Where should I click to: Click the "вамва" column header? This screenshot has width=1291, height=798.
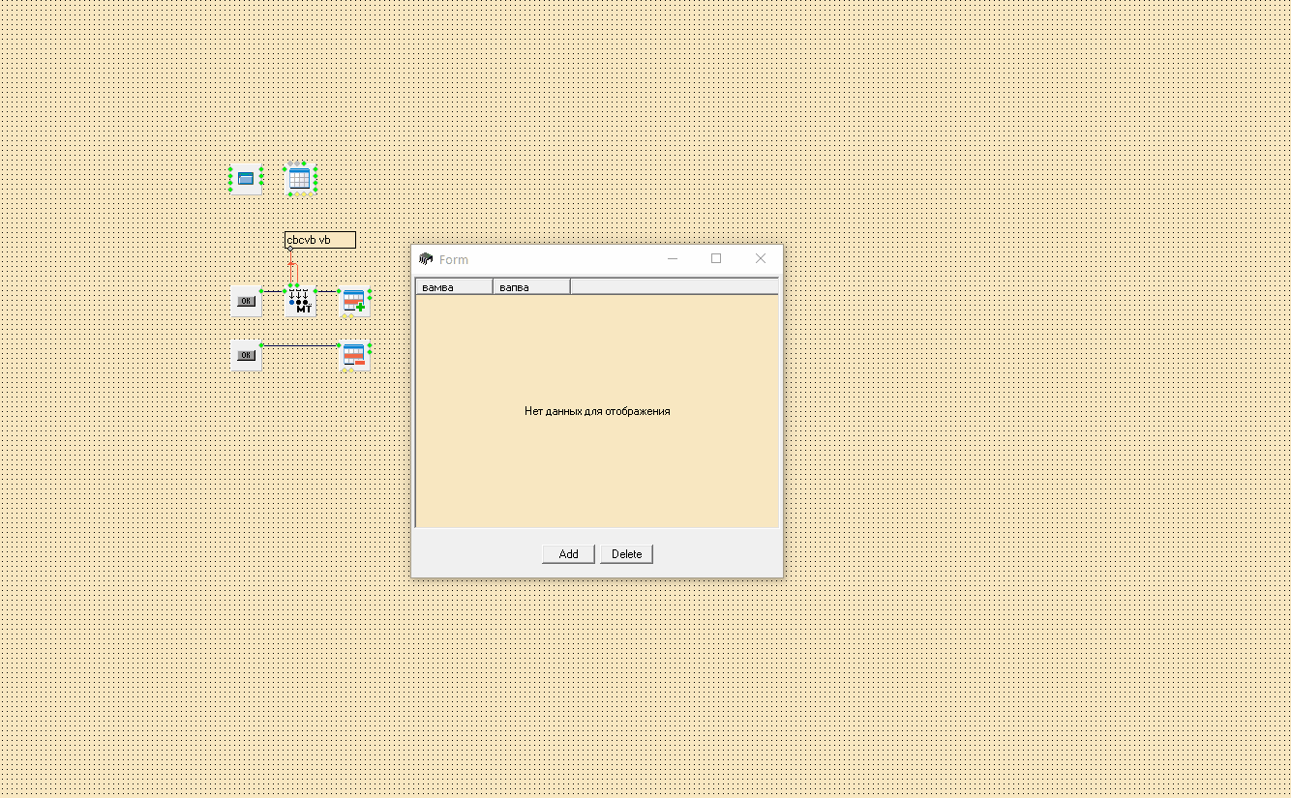[x=454, y=287]
